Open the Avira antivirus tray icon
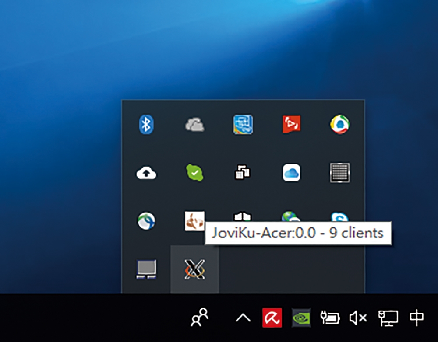This screenshot has height=342, width=438. pos(272,318)
